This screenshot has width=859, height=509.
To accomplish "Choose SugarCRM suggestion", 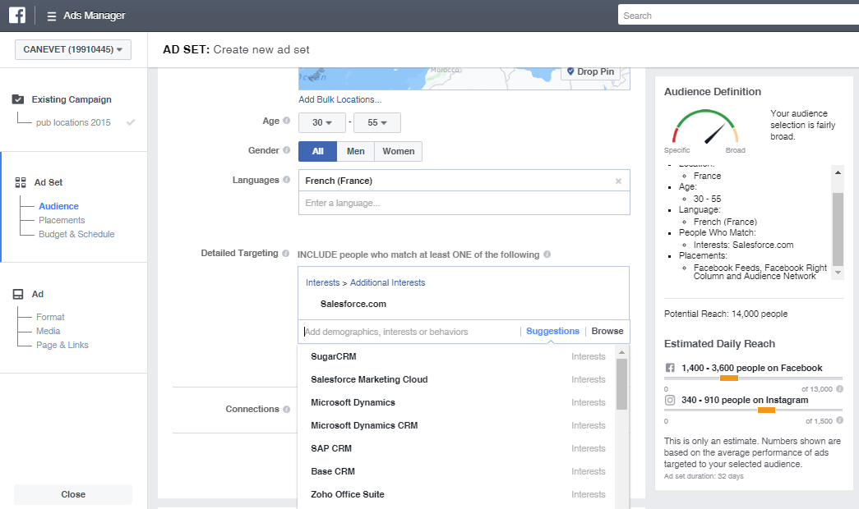I will (x=458, y=356).
